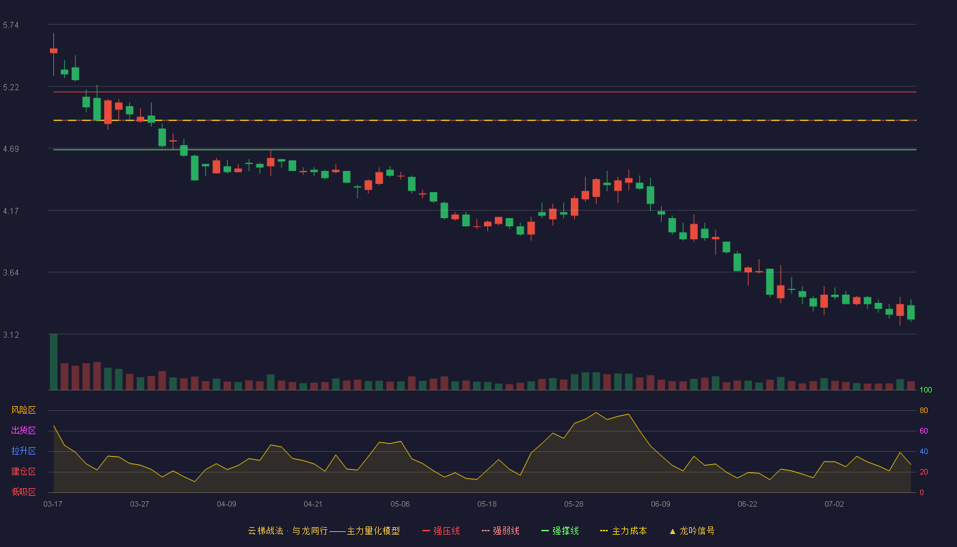957x547 pixels.
Task: Click the yellow dashed cost line
Action: 485,120
